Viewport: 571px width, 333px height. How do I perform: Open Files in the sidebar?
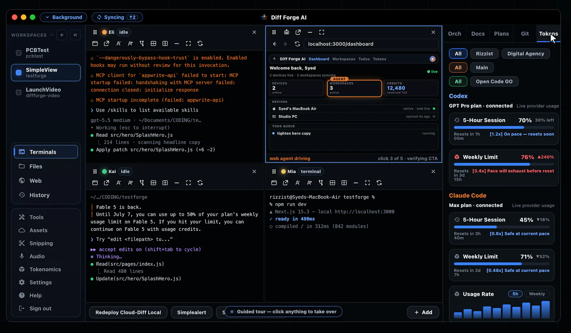pos(46,166)
